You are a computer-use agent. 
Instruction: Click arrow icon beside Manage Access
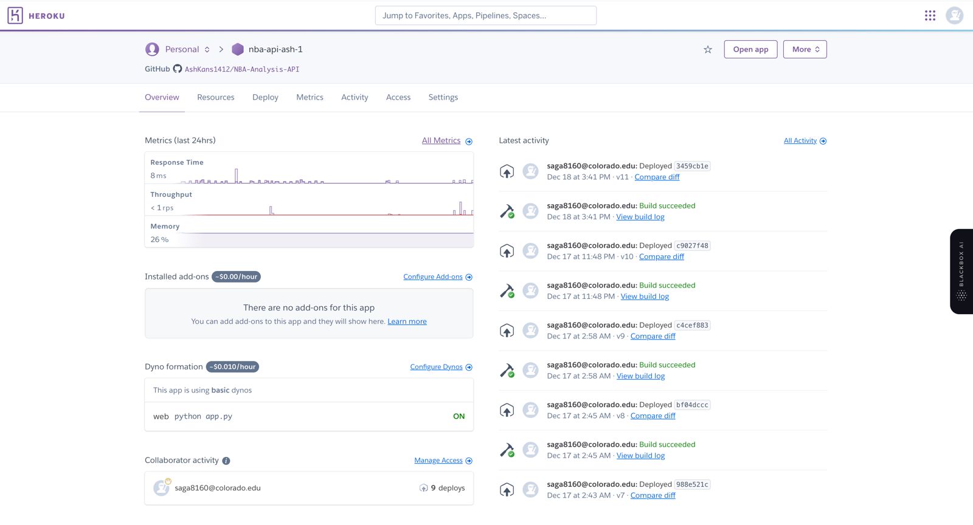coord(469,461)
